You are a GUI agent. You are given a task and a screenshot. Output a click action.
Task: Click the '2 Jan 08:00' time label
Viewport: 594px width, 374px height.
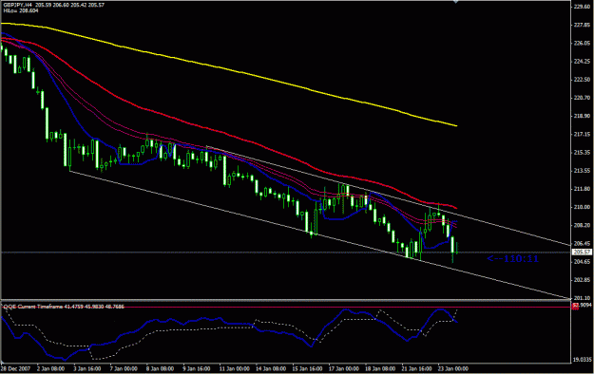pos(50,368)
